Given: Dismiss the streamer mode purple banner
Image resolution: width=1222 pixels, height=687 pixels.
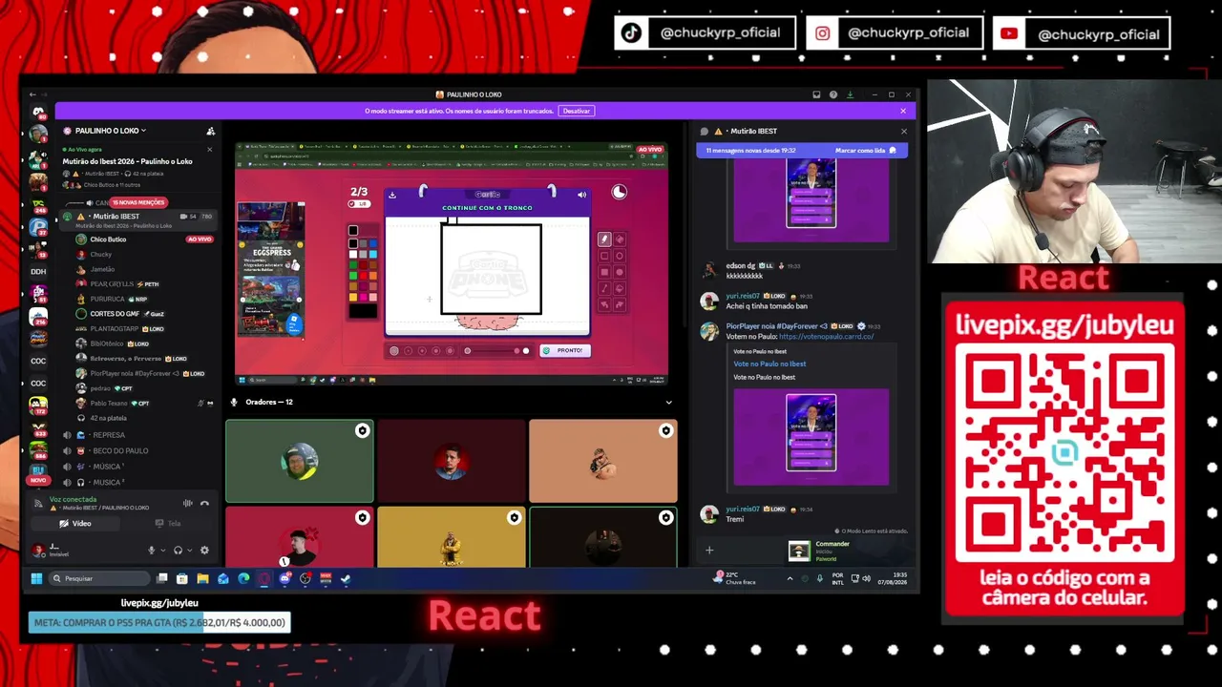Looking at the screenshot, I should pos(903,111).
